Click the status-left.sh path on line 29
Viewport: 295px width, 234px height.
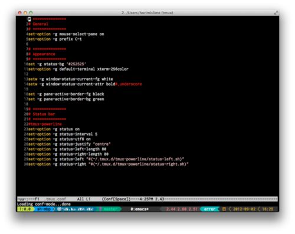coord(135,159)
